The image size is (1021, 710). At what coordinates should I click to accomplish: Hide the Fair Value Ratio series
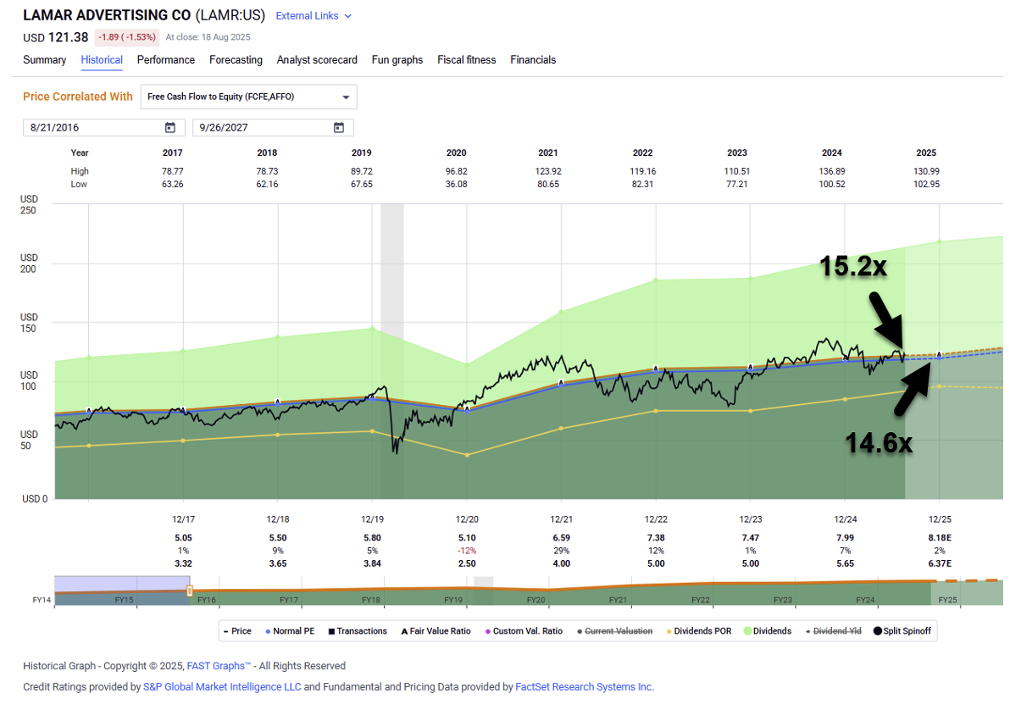[436, 631]
